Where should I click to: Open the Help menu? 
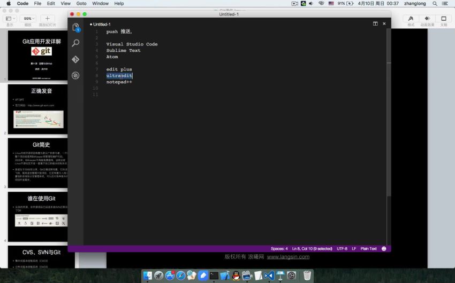pyautogui.click(x=119, y=4)
